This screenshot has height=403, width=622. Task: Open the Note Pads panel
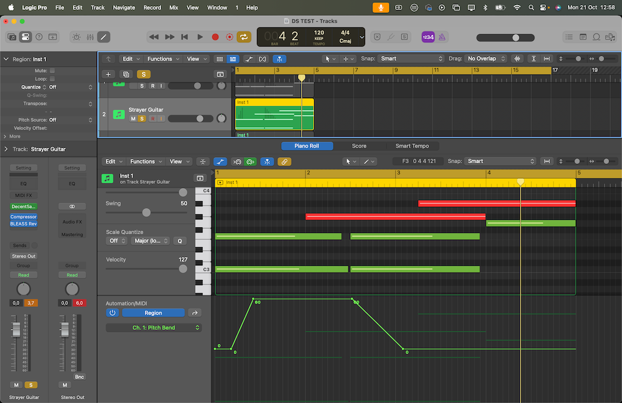(x=583, y=37)
